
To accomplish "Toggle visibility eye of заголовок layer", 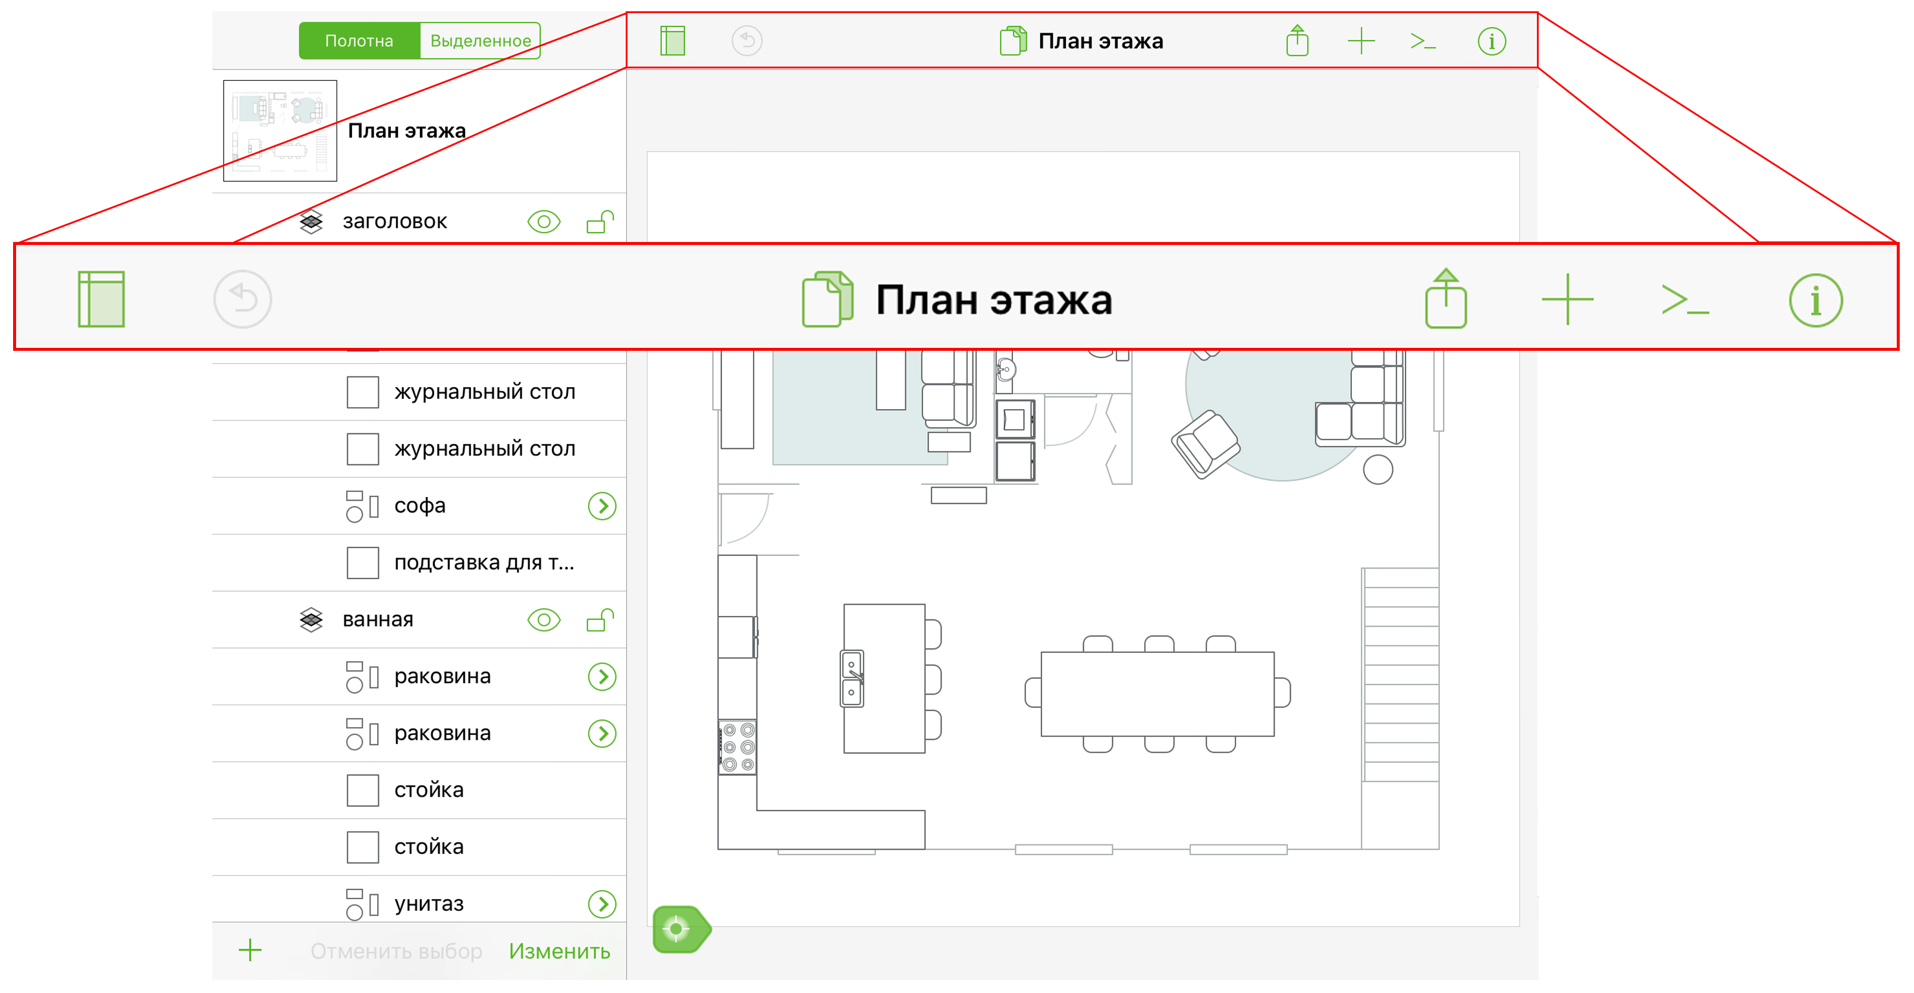I will click(x=544, y=221).
